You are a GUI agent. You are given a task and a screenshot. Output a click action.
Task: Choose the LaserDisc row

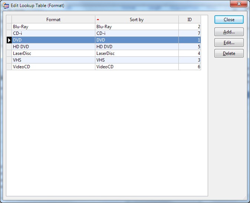(53, 53)
